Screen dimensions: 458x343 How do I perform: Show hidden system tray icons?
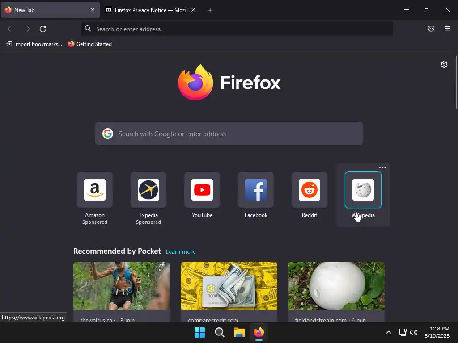pyautogui.click(x=389, y=332)
